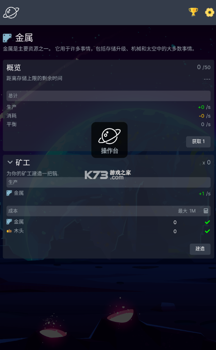216x350 pixels.
Task: Open the calculator icon in the 成本 bar
Action: (206, 211)
